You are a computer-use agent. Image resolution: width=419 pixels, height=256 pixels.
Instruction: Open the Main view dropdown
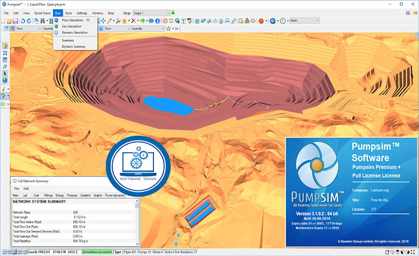(x=304, y=20)
